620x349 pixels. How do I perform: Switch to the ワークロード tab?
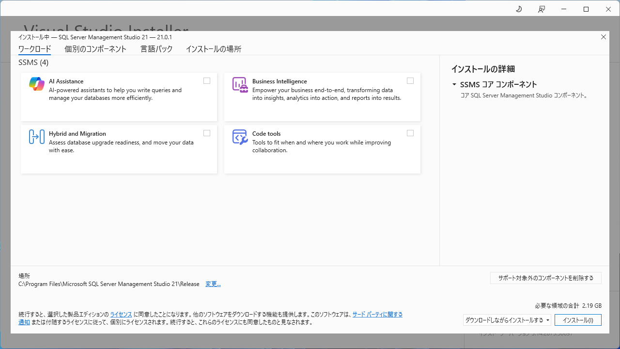click(34, 49)
